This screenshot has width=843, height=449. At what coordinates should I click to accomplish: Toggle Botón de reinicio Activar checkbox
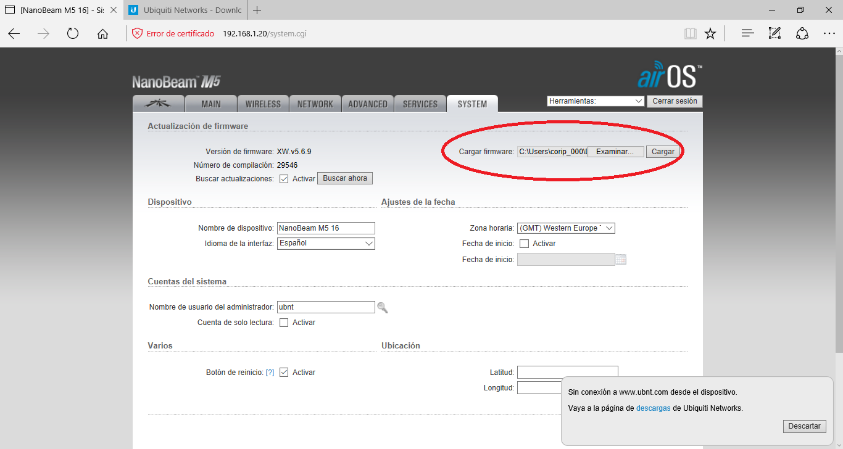284,373
